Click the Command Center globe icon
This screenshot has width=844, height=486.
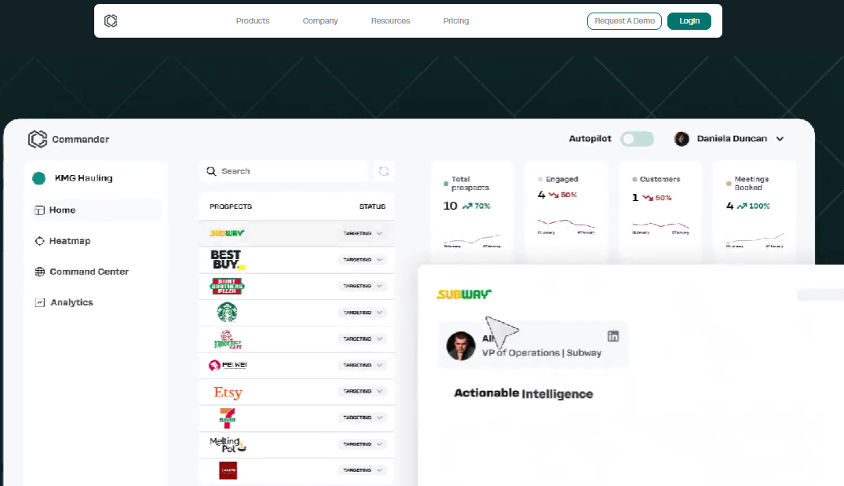pyautogui.click(x=40, y=272)
